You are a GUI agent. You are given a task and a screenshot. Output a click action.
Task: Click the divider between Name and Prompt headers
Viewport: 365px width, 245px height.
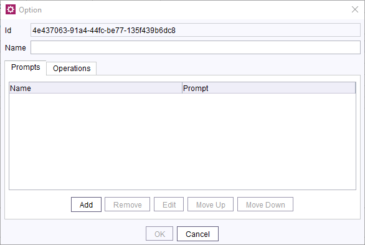pos(182,88)
